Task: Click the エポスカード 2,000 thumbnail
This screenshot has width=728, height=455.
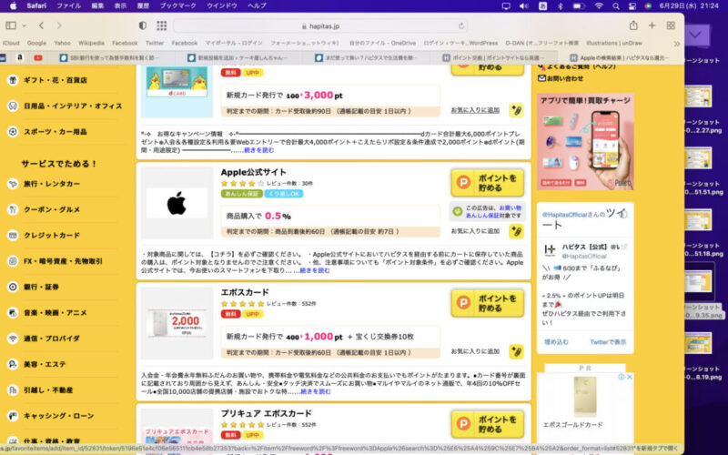Action: (x=177, y=323)
